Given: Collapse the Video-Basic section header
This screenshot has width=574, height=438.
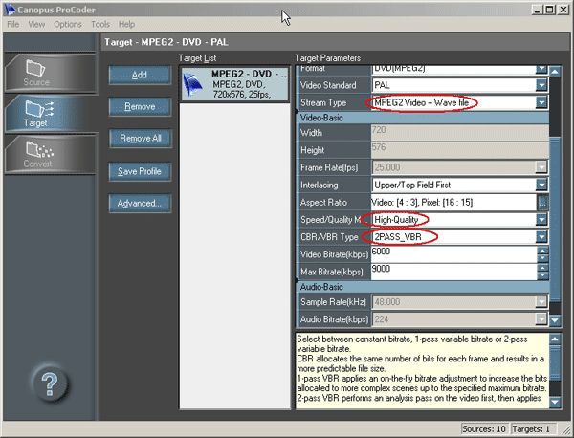Looking at the screenshot, I should coord(423,118).
